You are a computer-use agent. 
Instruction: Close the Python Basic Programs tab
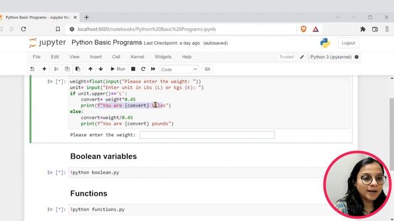point(75,18)
